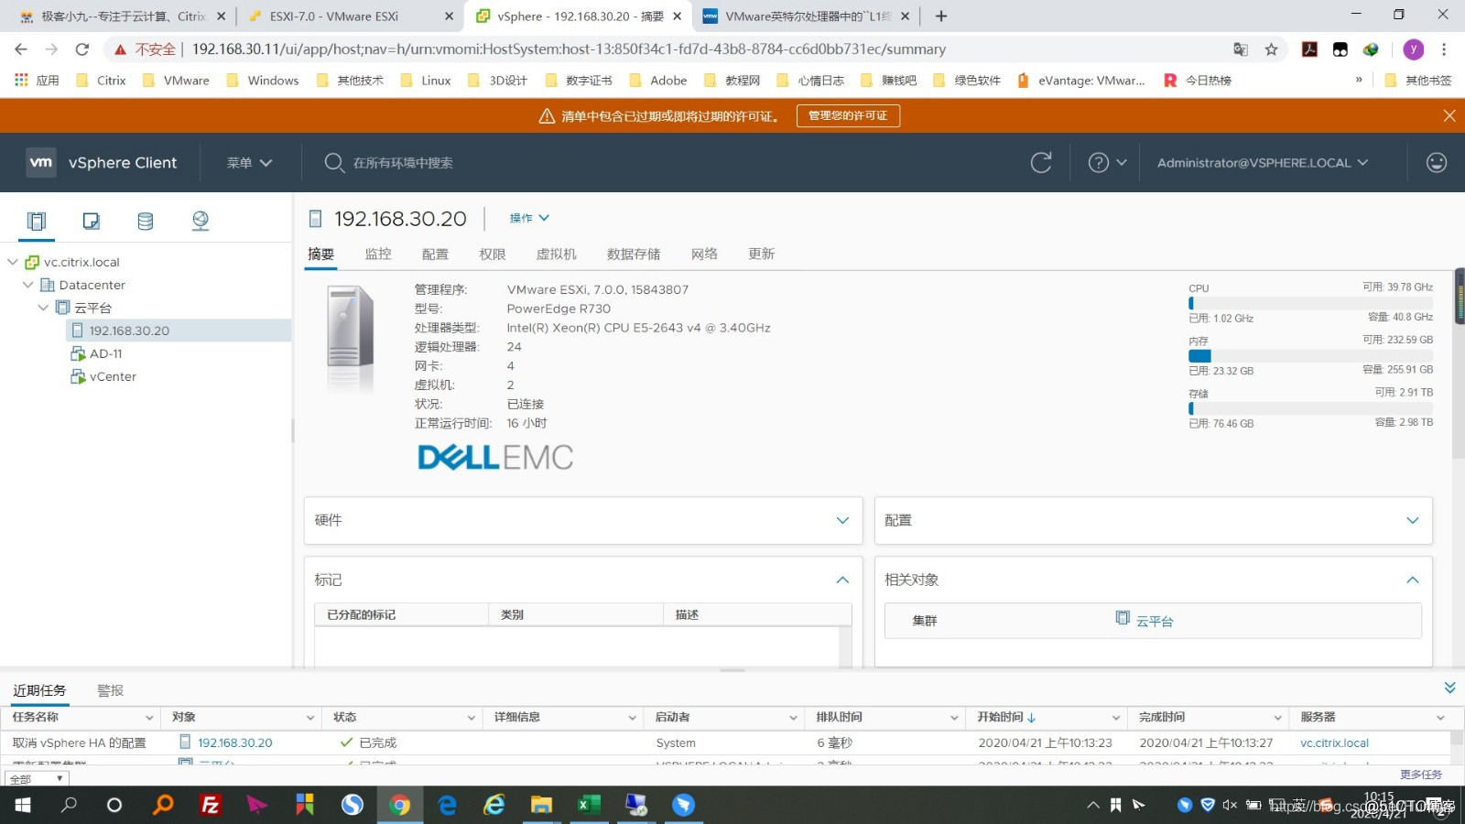Switch to the 警报 alarms tab
The width and height of the screenshot is (1465, 824).
(x=110, y=690)
